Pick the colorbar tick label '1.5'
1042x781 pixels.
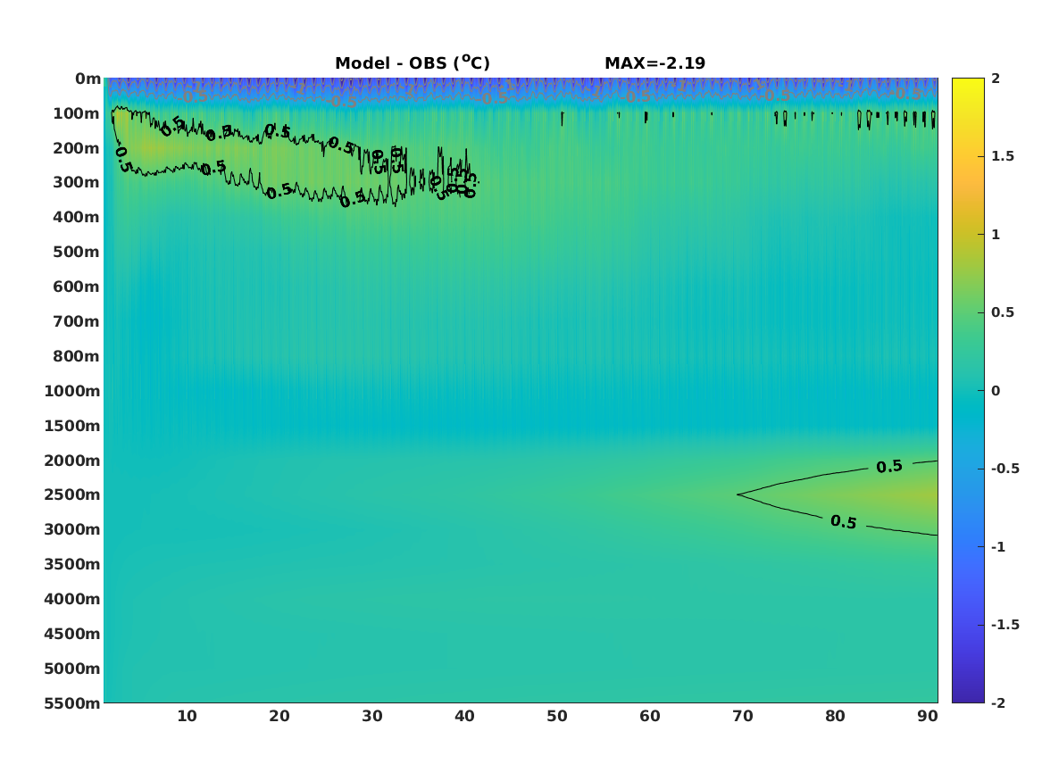(1003, 156)
